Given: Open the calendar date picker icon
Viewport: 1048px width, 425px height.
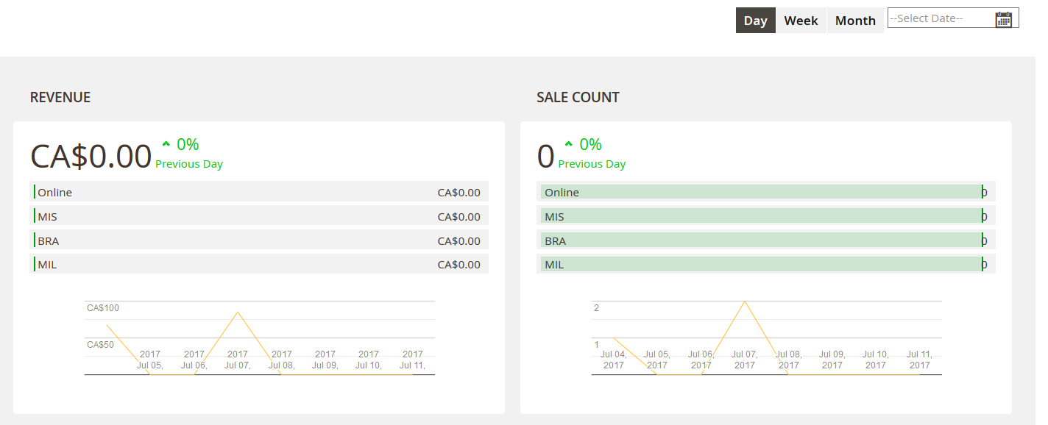Looking at the screenshot, I should pyautogui.click(x=1003, y=19).
